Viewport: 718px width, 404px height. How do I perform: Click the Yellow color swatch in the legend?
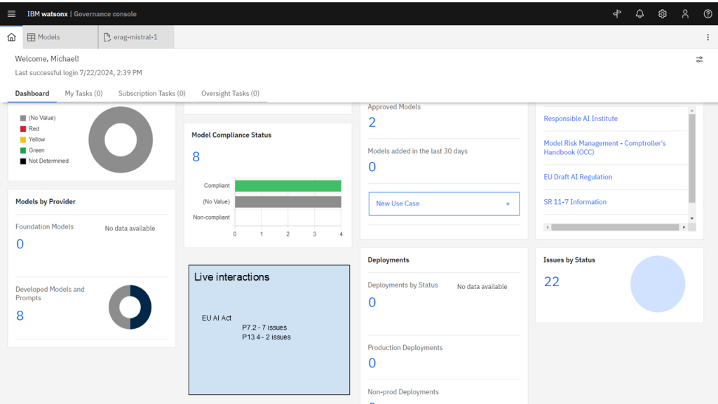point(22,140)
